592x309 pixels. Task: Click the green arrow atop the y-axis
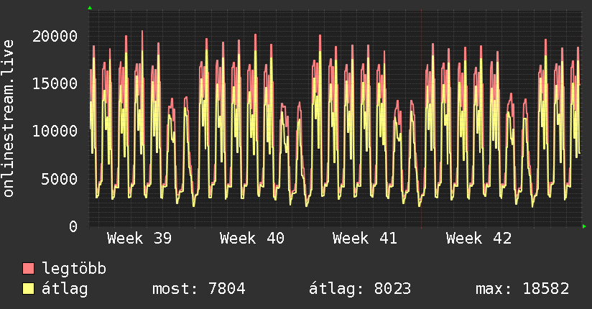pyautogui.click(x=90, y=8)
